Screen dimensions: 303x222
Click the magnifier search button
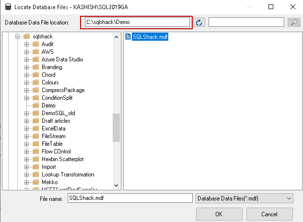[294, 22]
